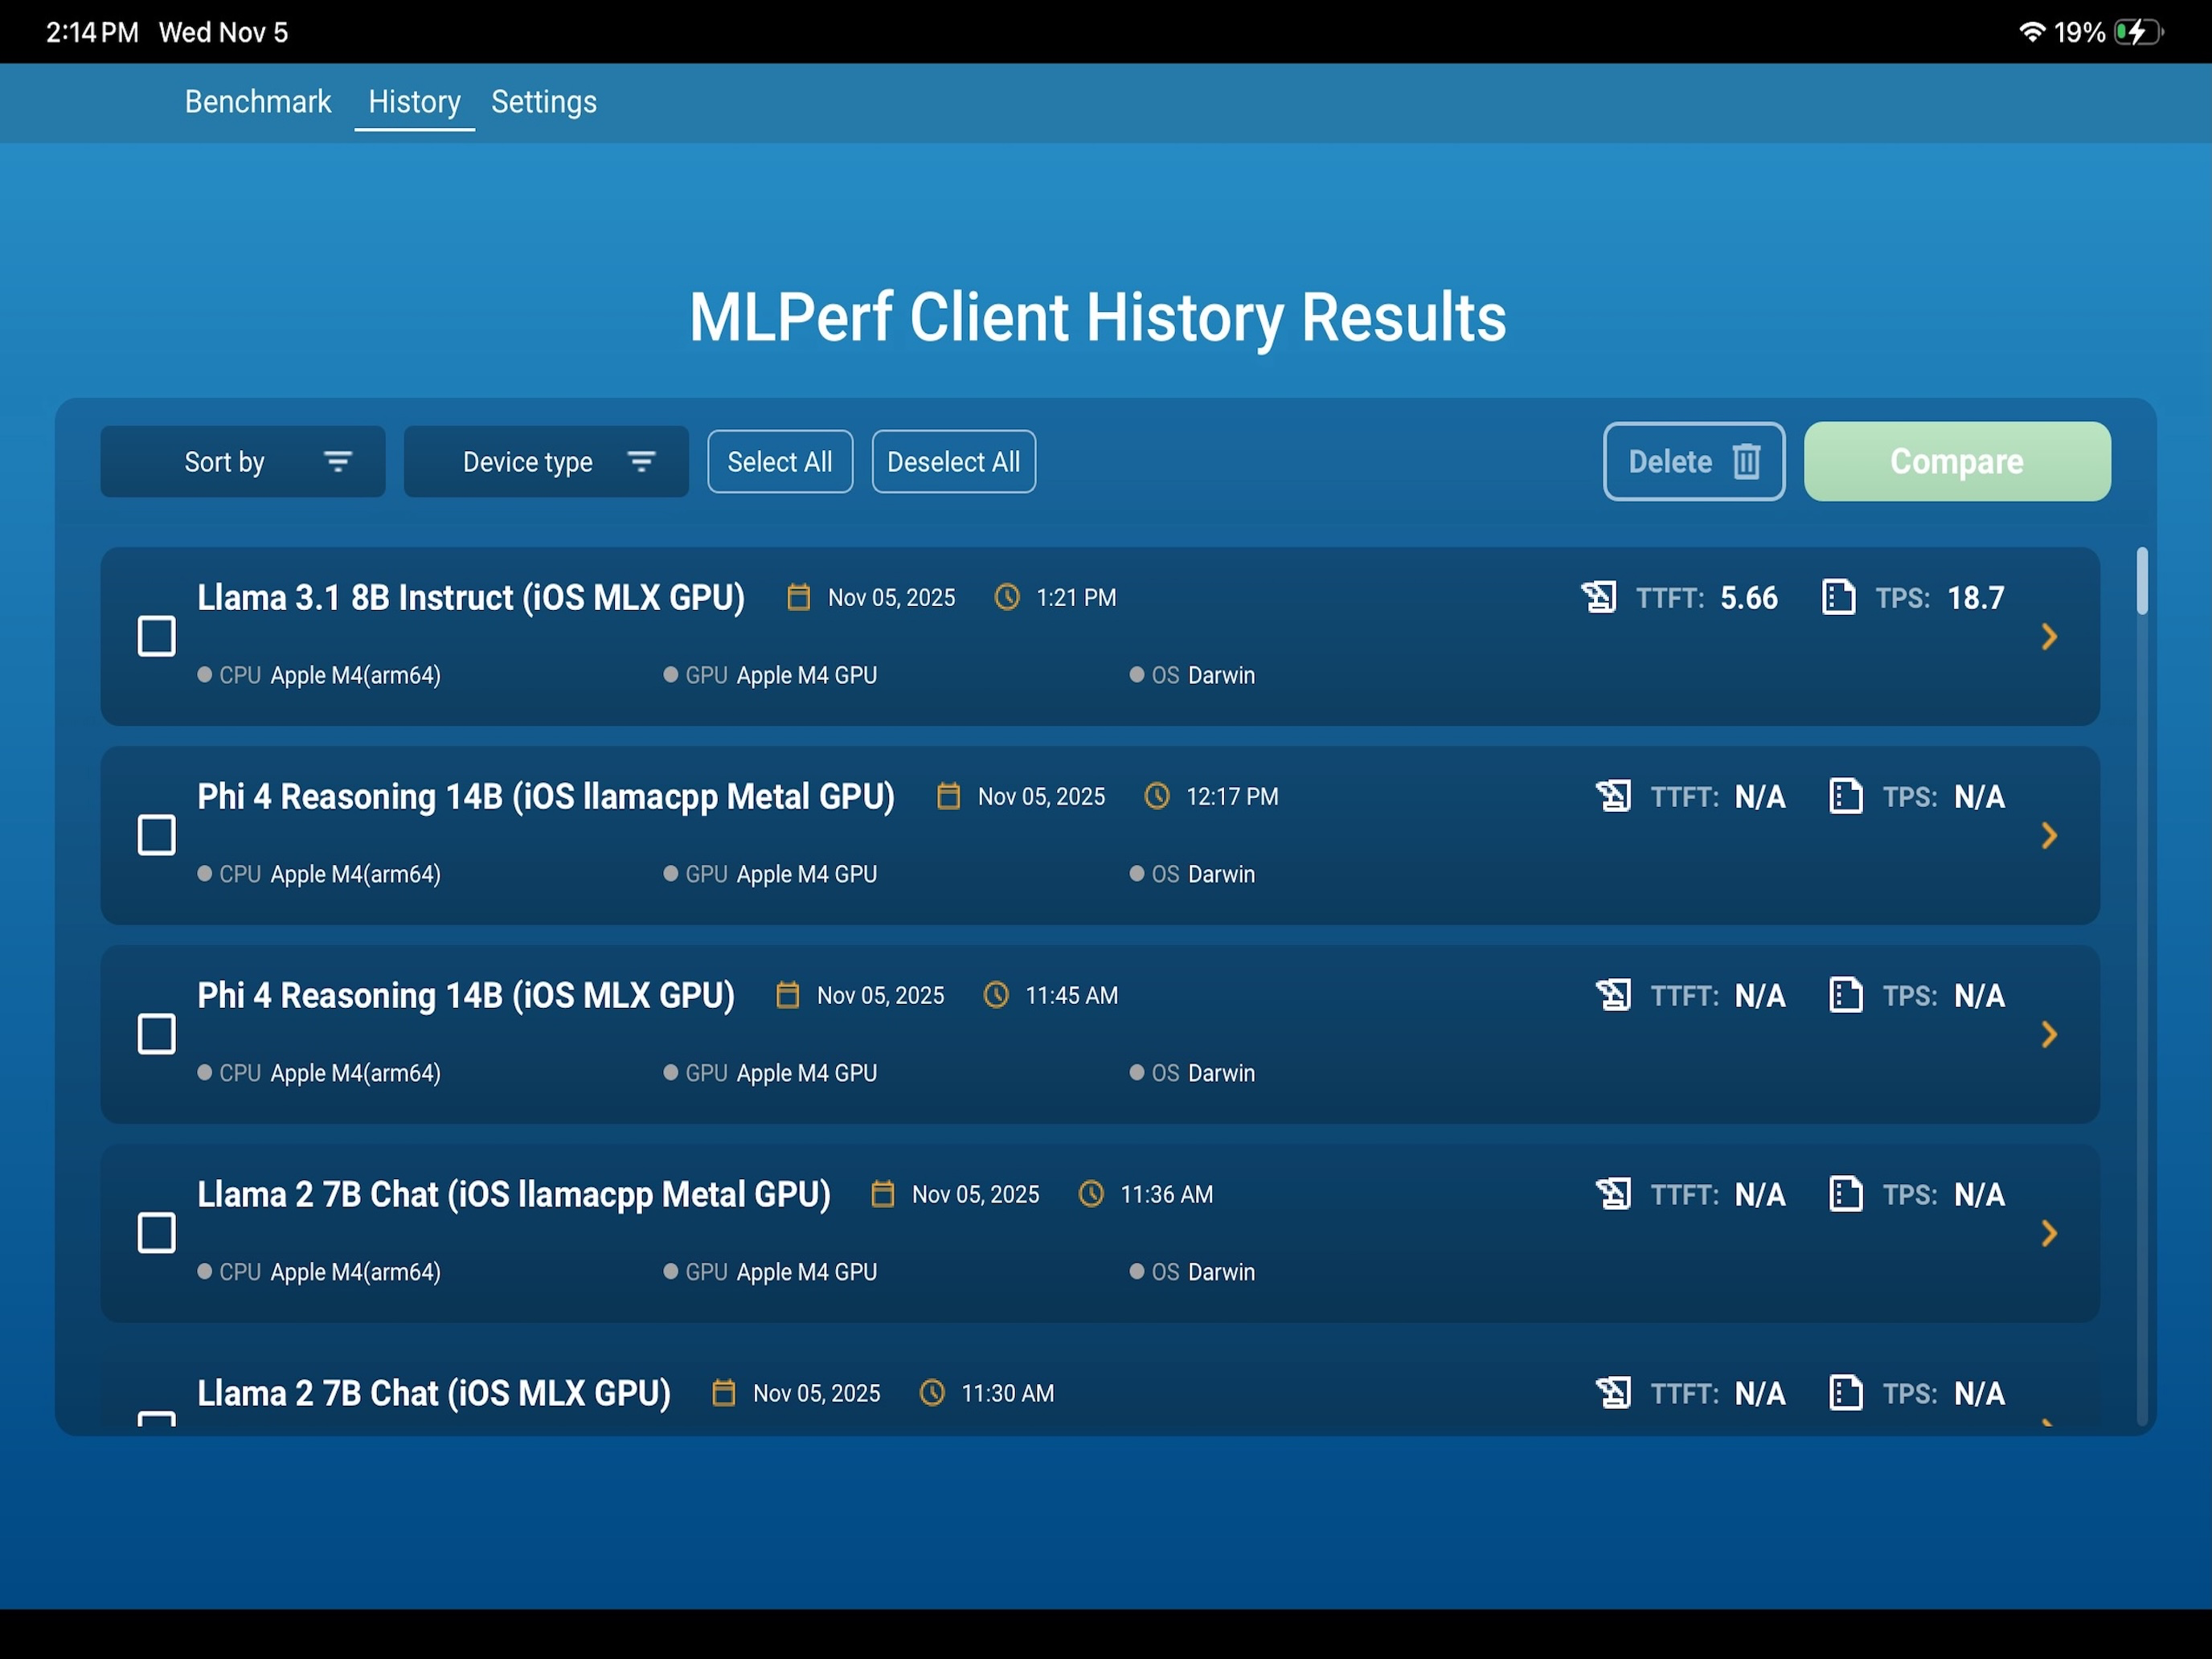This screenshot has width=2212, height=1659.
Task: Open the Sort by dropdown
Action: pos(243,461)
